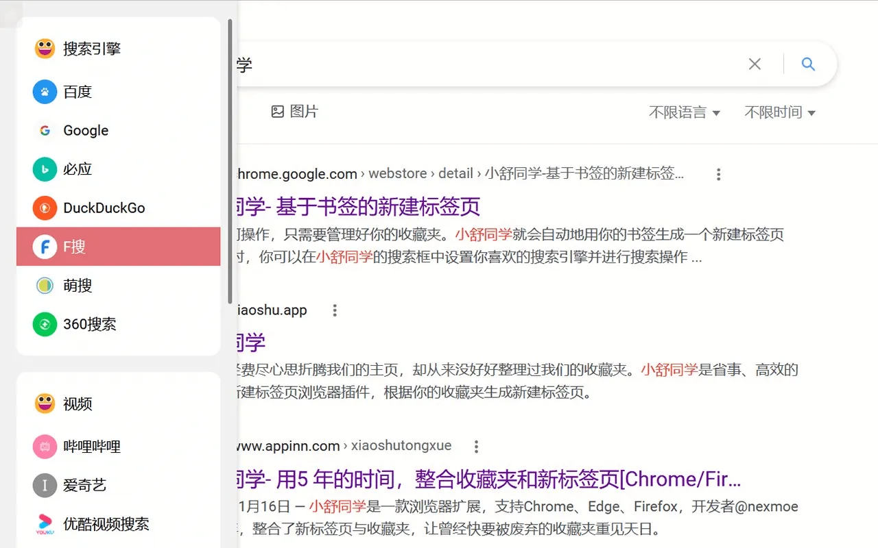The height and width of the screenshot is (548, 878).
Task: Select 必应 from the engine sidebar
Action: tap(44, 169)
